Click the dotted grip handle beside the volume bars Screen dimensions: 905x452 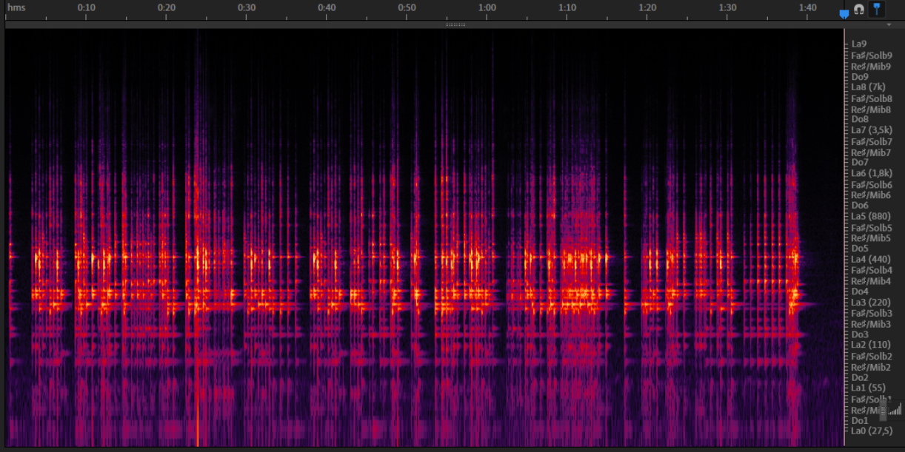[x=883, y=409]
